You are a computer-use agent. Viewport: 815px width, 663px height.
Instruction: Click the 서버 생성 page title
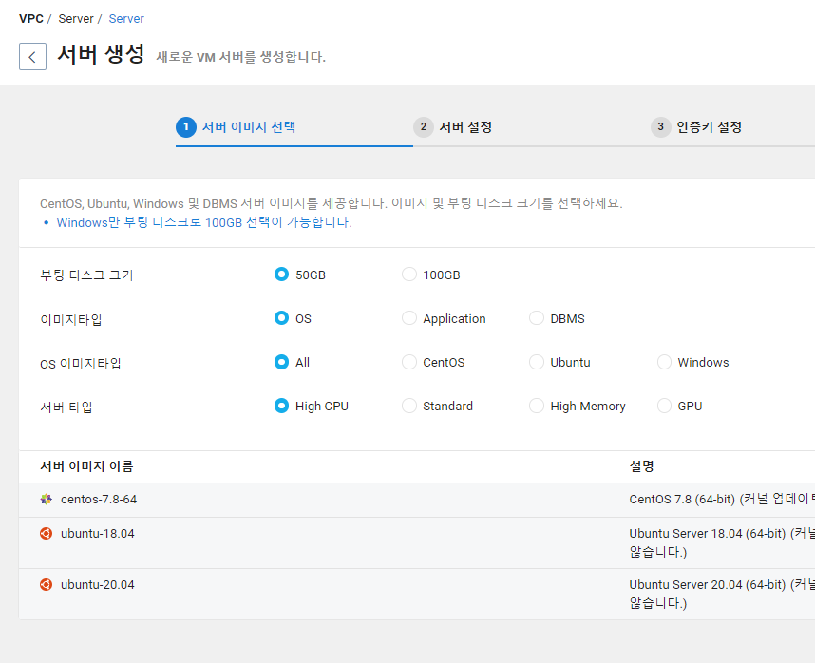pyautogui.click(x=101, y=54)
